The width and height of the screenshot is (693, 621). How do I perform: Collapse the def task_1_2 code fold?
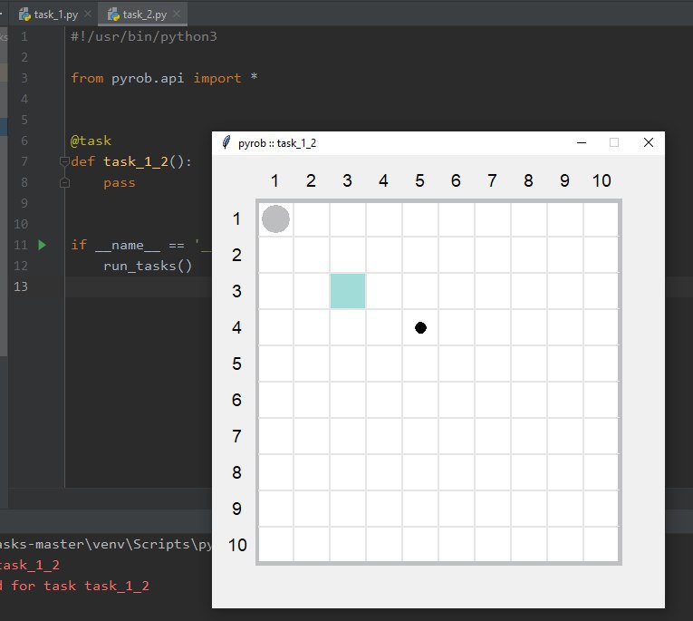[64, 161]
